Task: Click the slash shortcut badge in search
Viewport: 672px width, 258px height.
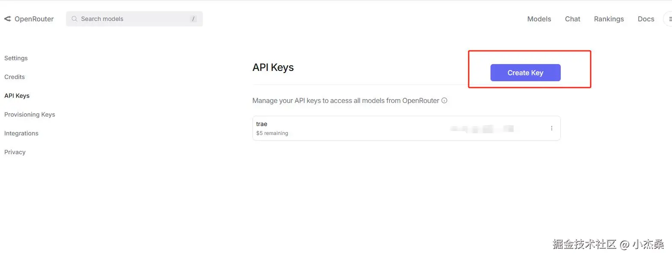Action: [x=193, y=19]
